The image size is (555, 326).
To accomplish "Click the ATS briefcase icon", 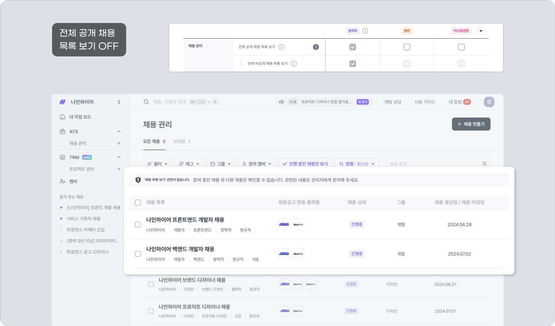I will pos(62,131).
